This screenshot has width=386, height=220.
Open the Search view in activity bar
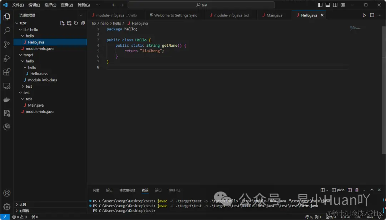7,30
